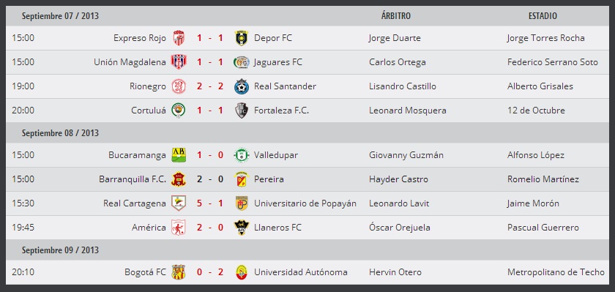
Task: Open the Universitario de Popayán team link
Action: pyautogui.click(x=305, y=203)
